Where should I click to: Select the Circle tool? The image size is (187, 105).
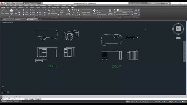coord(12,12)
